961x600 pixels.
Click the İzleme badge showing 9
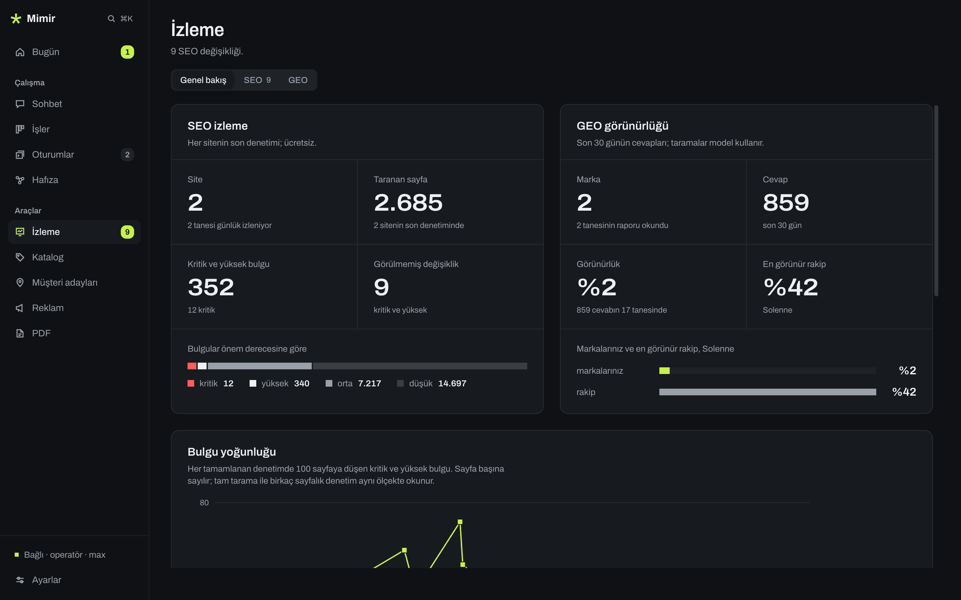click(127, 232)
